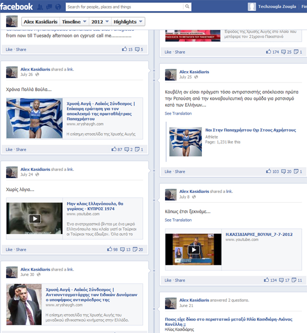This screenshot has width=307, height=333.
Task: Click the comment bubble icon showing 13 comments
Action: [x=123, y=250]
